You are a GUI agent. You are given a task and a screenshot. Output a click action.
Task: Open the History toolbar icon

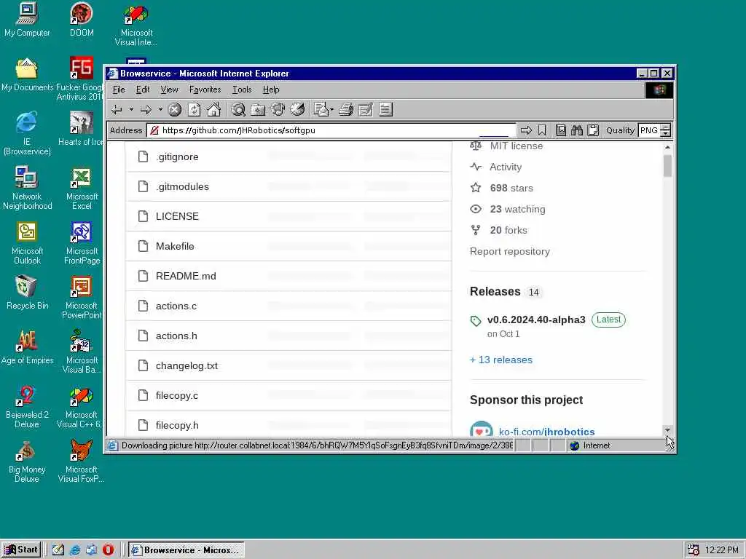[298, 110]
